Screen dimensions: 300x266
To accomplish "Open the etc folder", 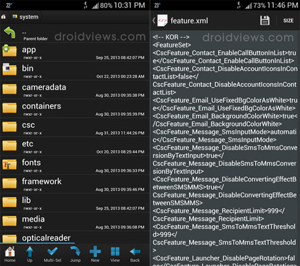I will pyautogui.click(x=75, y=146).
